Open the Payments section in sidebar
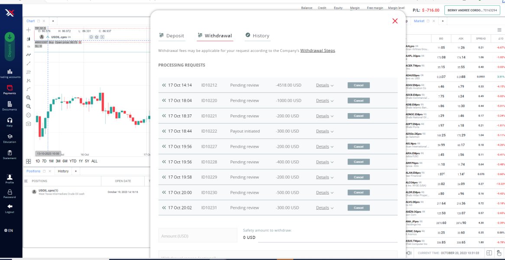The width and height of the screenshot is (505, 260). click(10, 90)
